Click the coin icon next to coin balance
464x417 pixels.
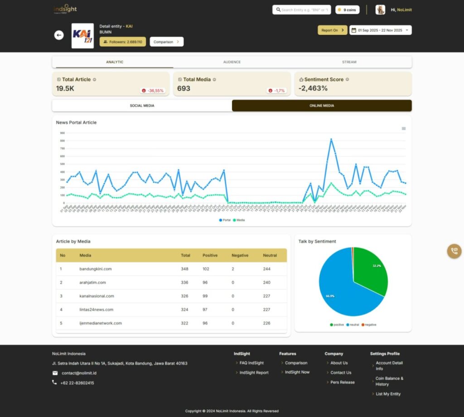339,9
